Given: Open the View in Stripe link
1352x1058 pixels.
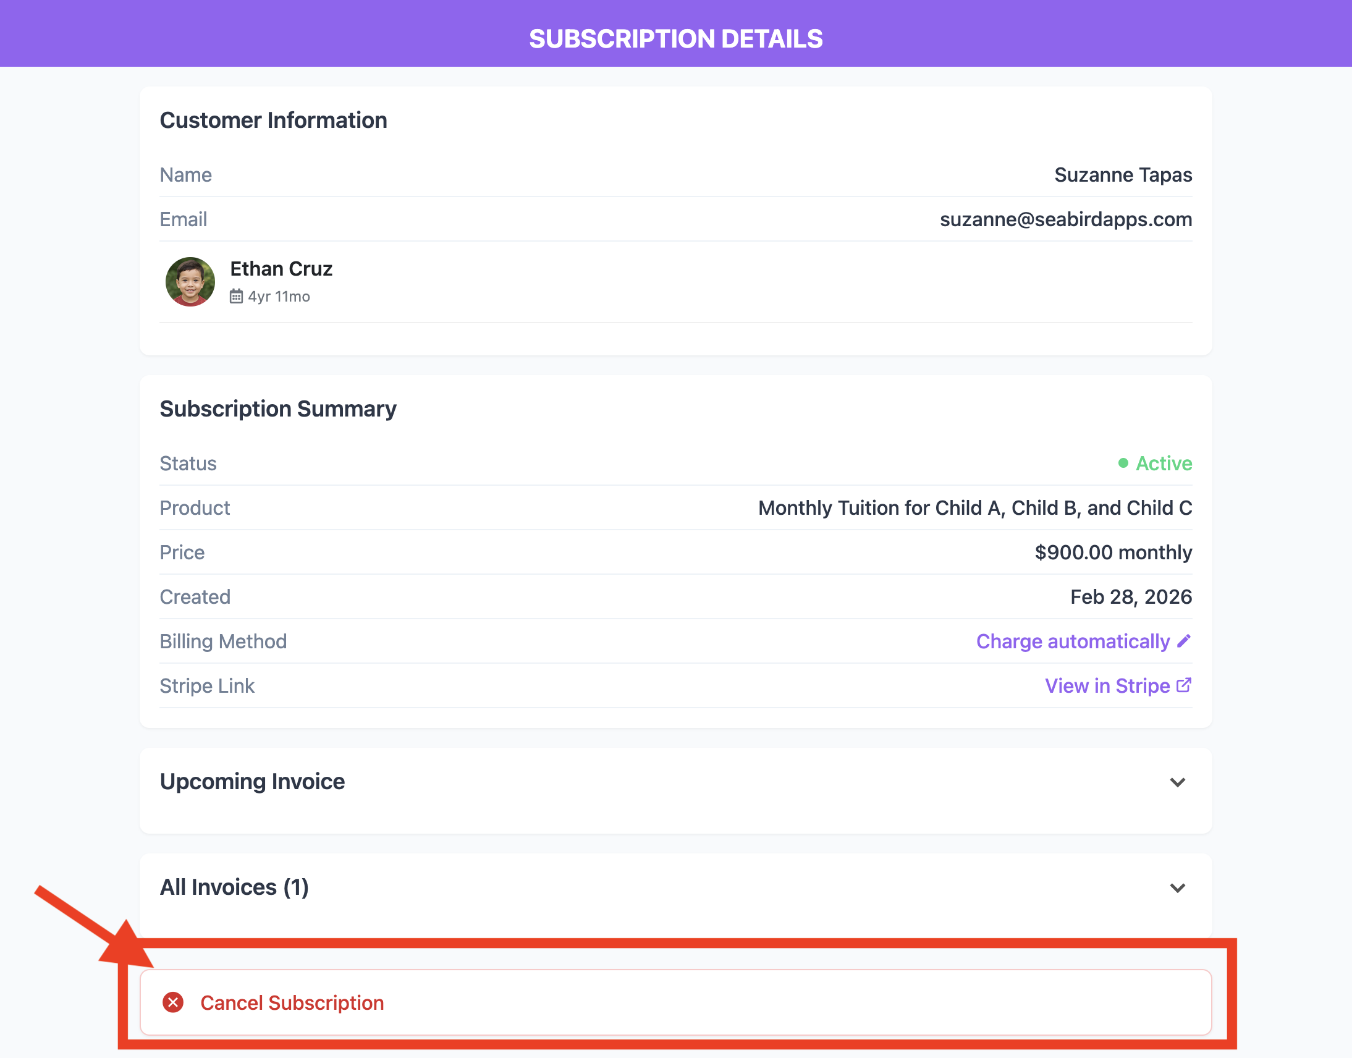Looking at the screenshot, I should click(x=1107, y=686).
